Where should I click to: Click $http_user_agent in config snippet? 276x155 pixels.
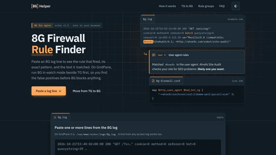coord(170,90)
